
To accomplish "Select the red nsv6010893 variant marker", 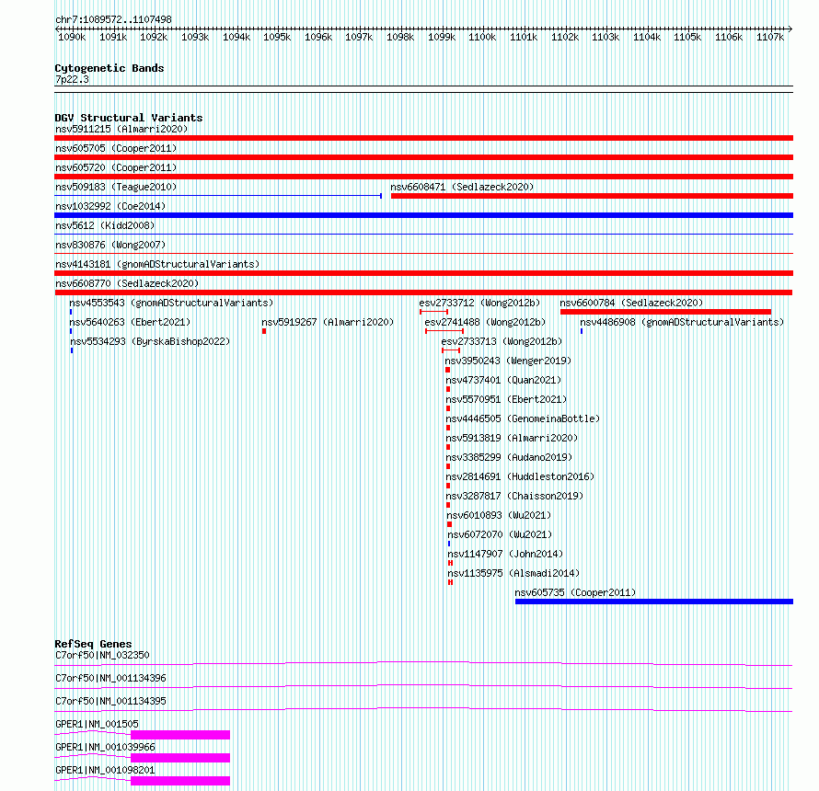I will (x=449, y=524).
